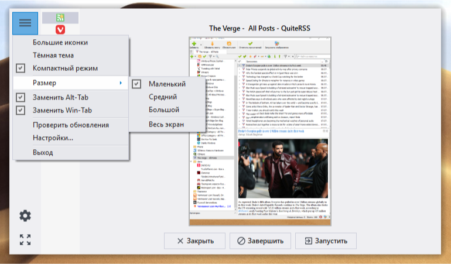Viewport: 451px width, 264px height.
Task: Select the Vivaldi browser icon
Action: (60, 29)
